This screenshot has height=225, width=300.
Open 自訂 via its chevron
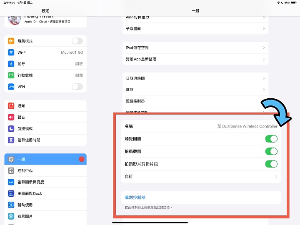point(276,176)
